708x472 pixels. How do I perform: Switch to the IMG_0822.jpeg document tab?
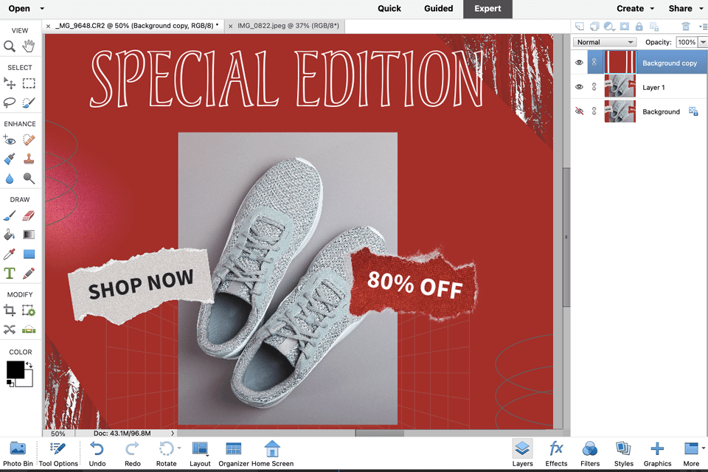coord(288,26)
